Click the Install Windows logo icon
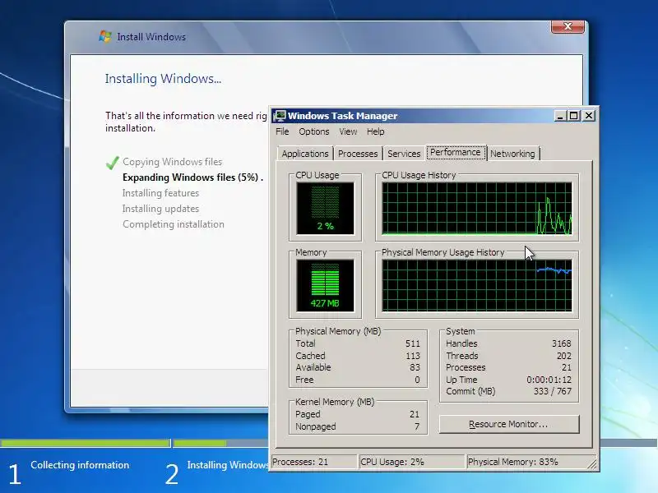Screen dimensions: 658x493 (x=105, y=36)
